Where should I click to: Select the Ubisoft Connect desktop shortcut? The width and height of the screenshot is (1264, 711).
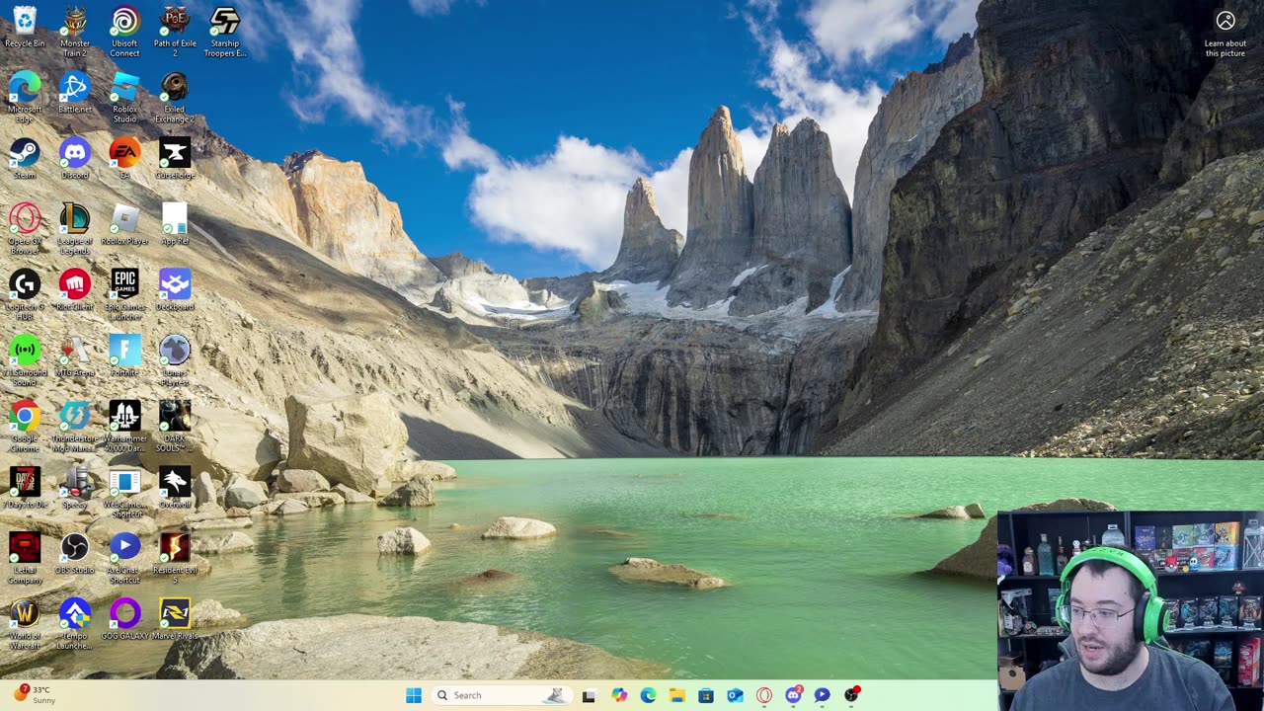(x=124, y=32)
